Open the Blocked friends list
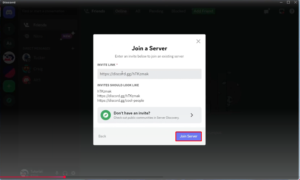The height and width of the screenshot is (180, 300). (x=178, y=11)
